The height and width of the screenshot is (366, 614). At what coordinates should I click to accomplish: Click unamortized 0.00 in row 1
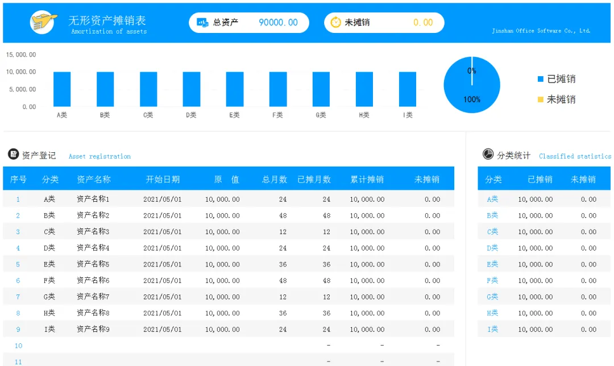tap(432, 199)
